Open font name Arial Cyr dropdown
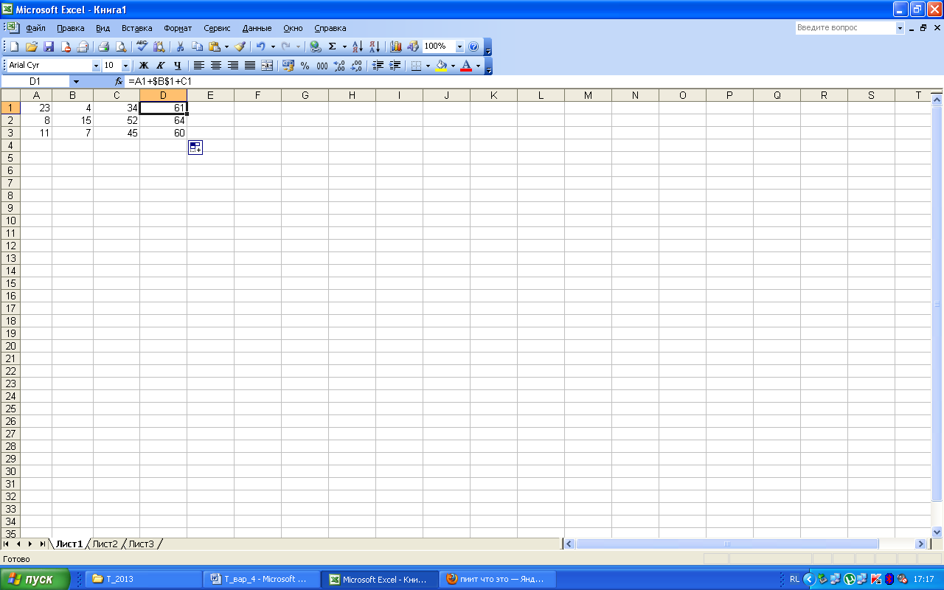 [96, 66]
